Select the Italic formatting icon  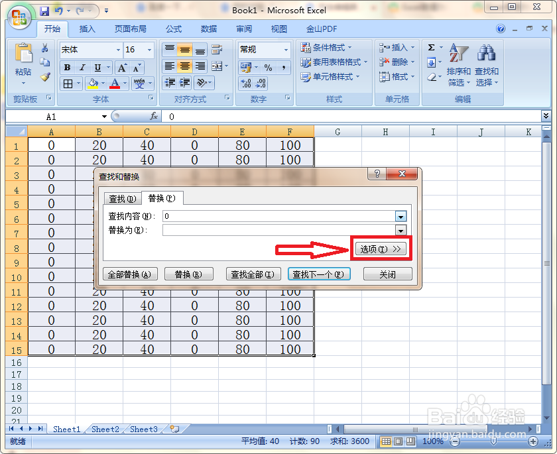82,67
